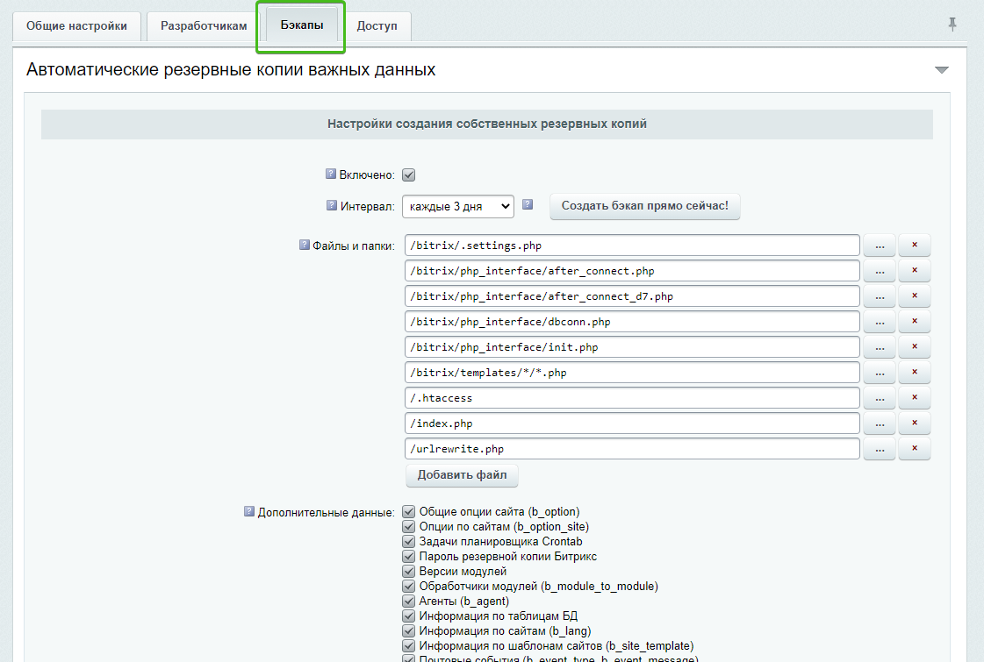Click the Добавить файл button
Viewport: 984px width, 662px height.
[x=462, y=476]
